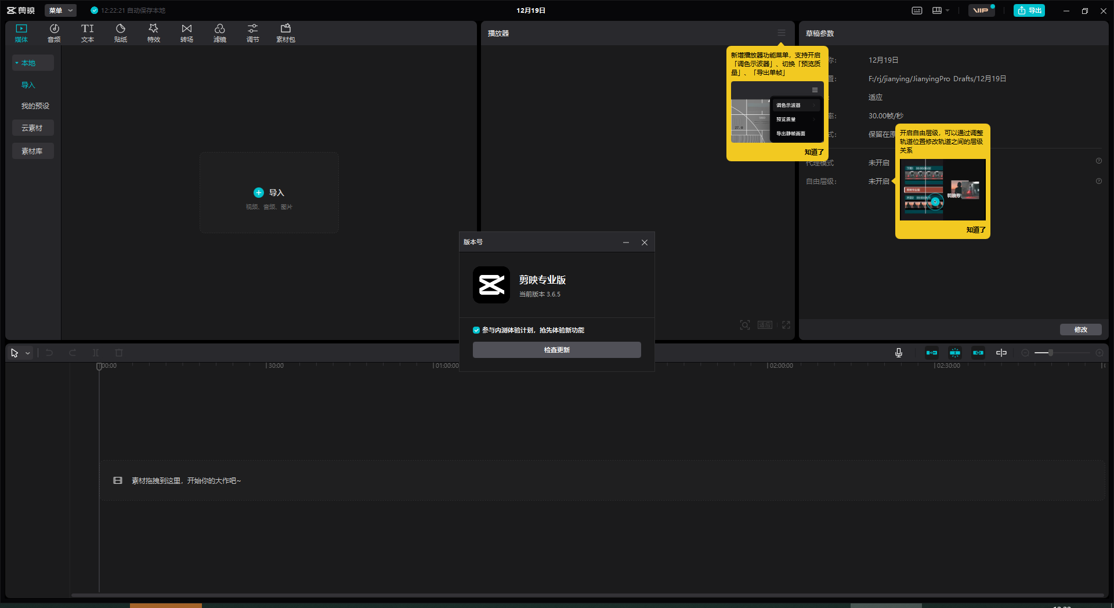Open the 云素材 cloud materials section
1114x608 pixels.
(33, 128)
